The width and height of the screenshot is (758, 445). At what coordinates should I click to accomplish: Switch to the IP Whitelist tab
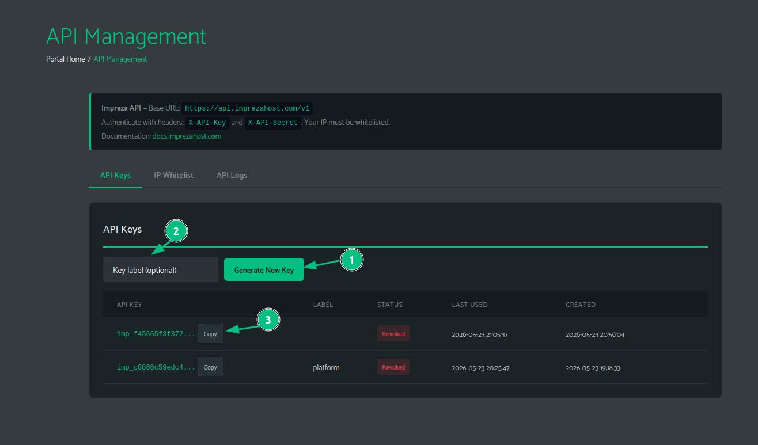tap(173, 175)
